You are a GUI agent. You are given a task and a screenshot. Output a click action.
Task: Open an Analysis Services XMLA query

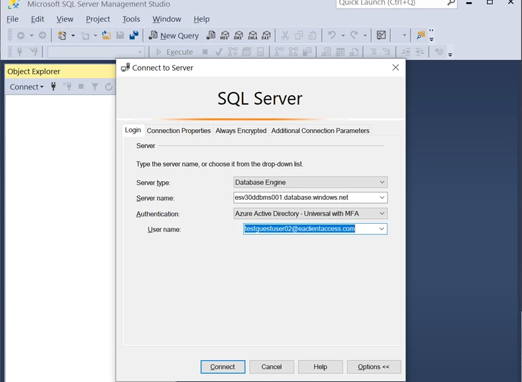click(252, 35)
